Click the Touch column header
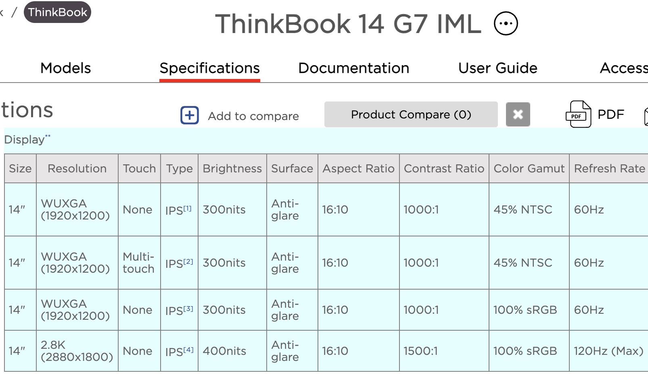The image size is (648, 377). tap(139, 168)
